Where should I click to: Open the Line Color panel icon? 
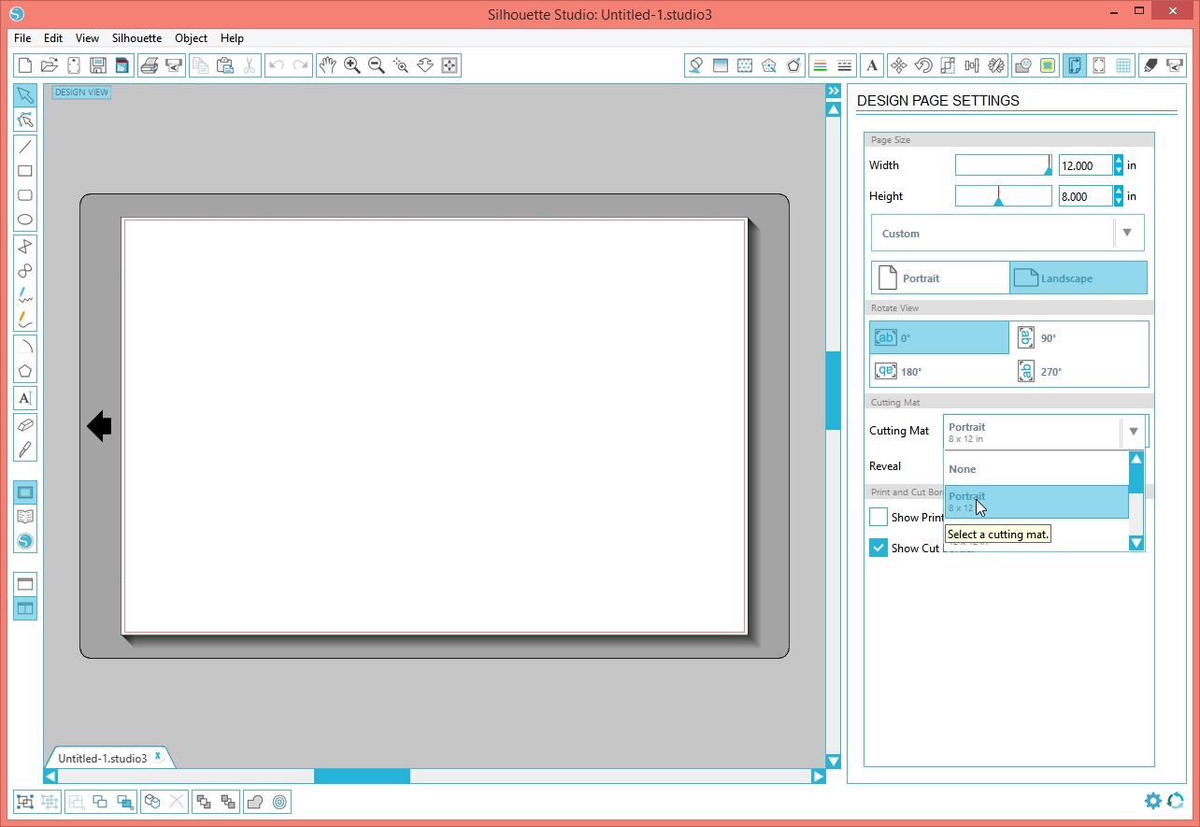tap(821, 65)
